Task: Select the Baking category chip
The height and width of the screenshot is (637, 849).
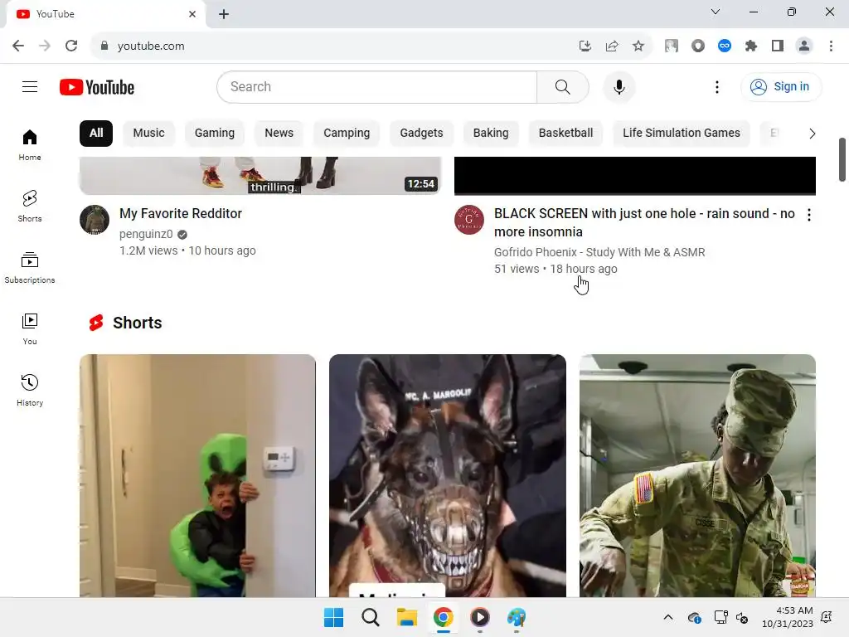Action: point(491,134)
